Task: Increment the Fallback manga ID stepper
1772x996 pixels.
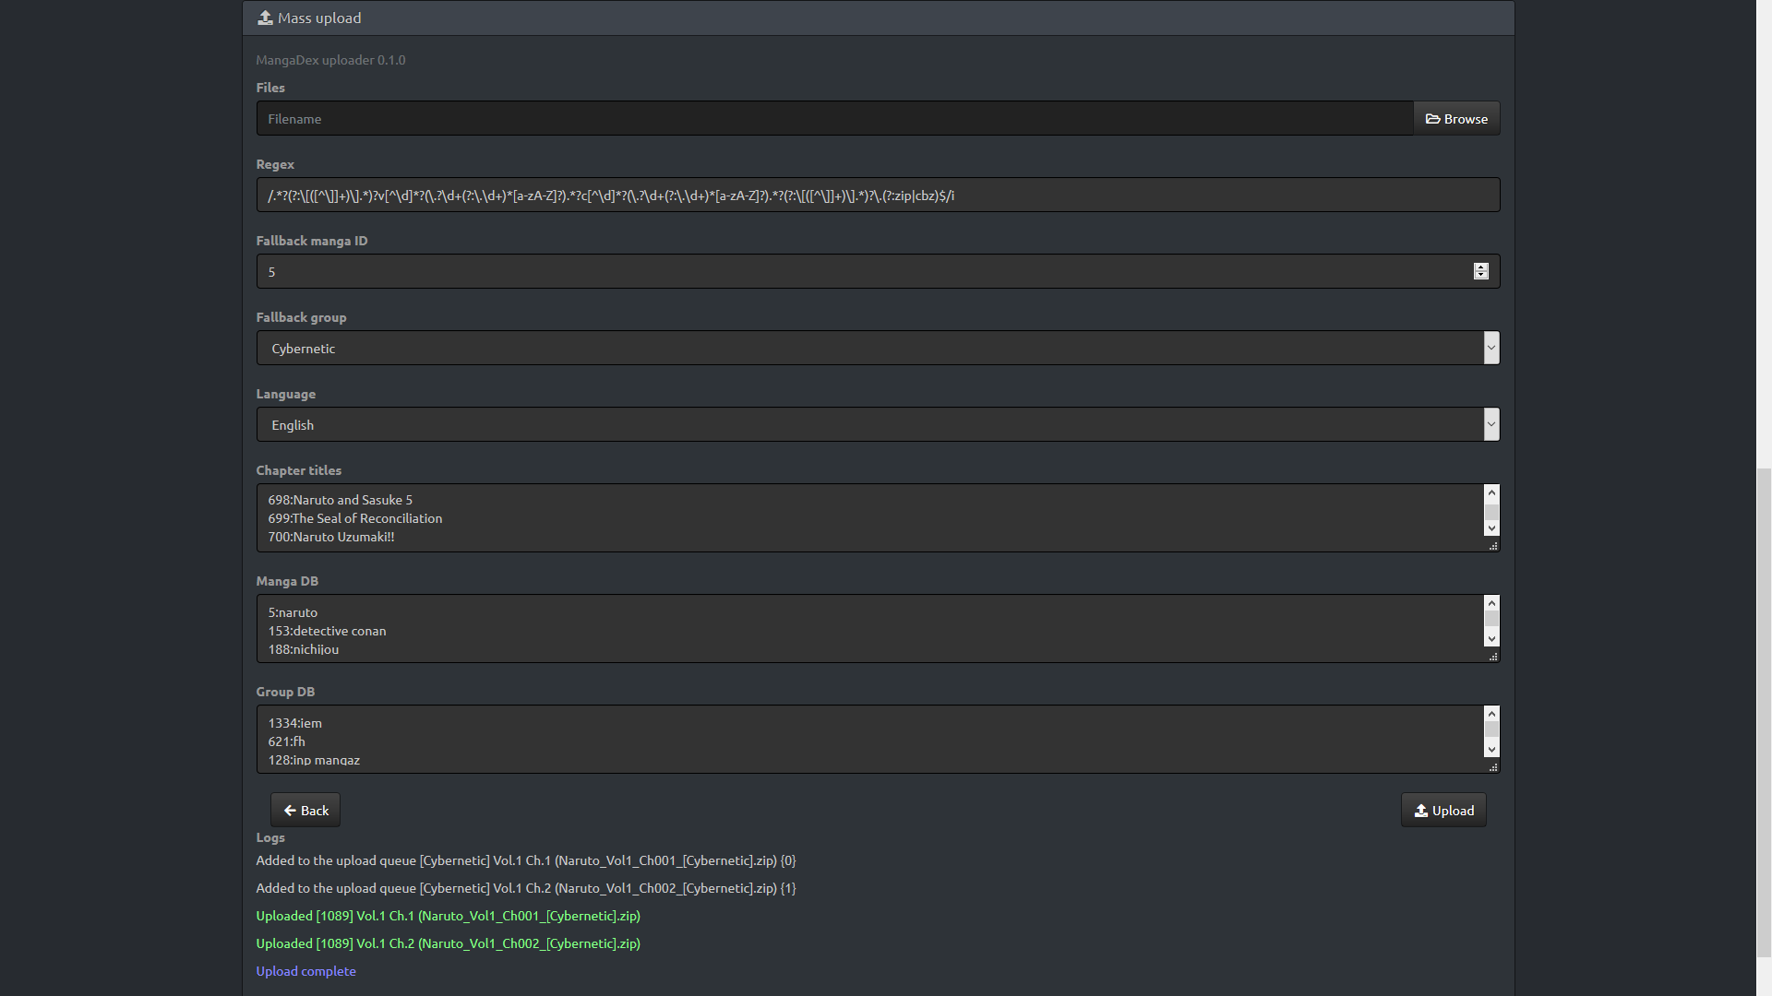Action: (x=1481, y=267)
